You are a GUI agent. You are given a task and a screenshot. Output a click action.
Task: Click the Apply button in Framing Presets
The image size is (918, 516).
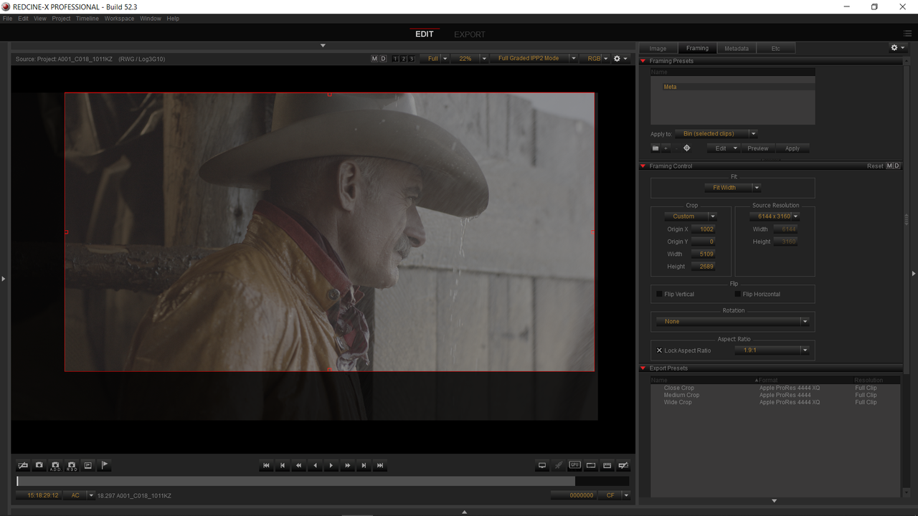point(792,148)
